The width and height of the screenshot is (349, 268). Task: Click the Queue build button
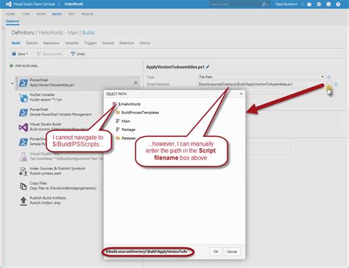(50, 54)
